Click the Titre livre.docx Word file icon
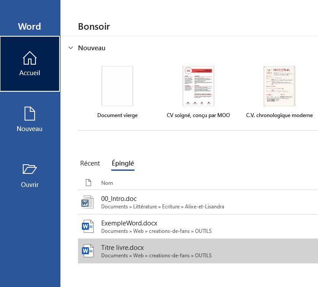 coord(88,251)
